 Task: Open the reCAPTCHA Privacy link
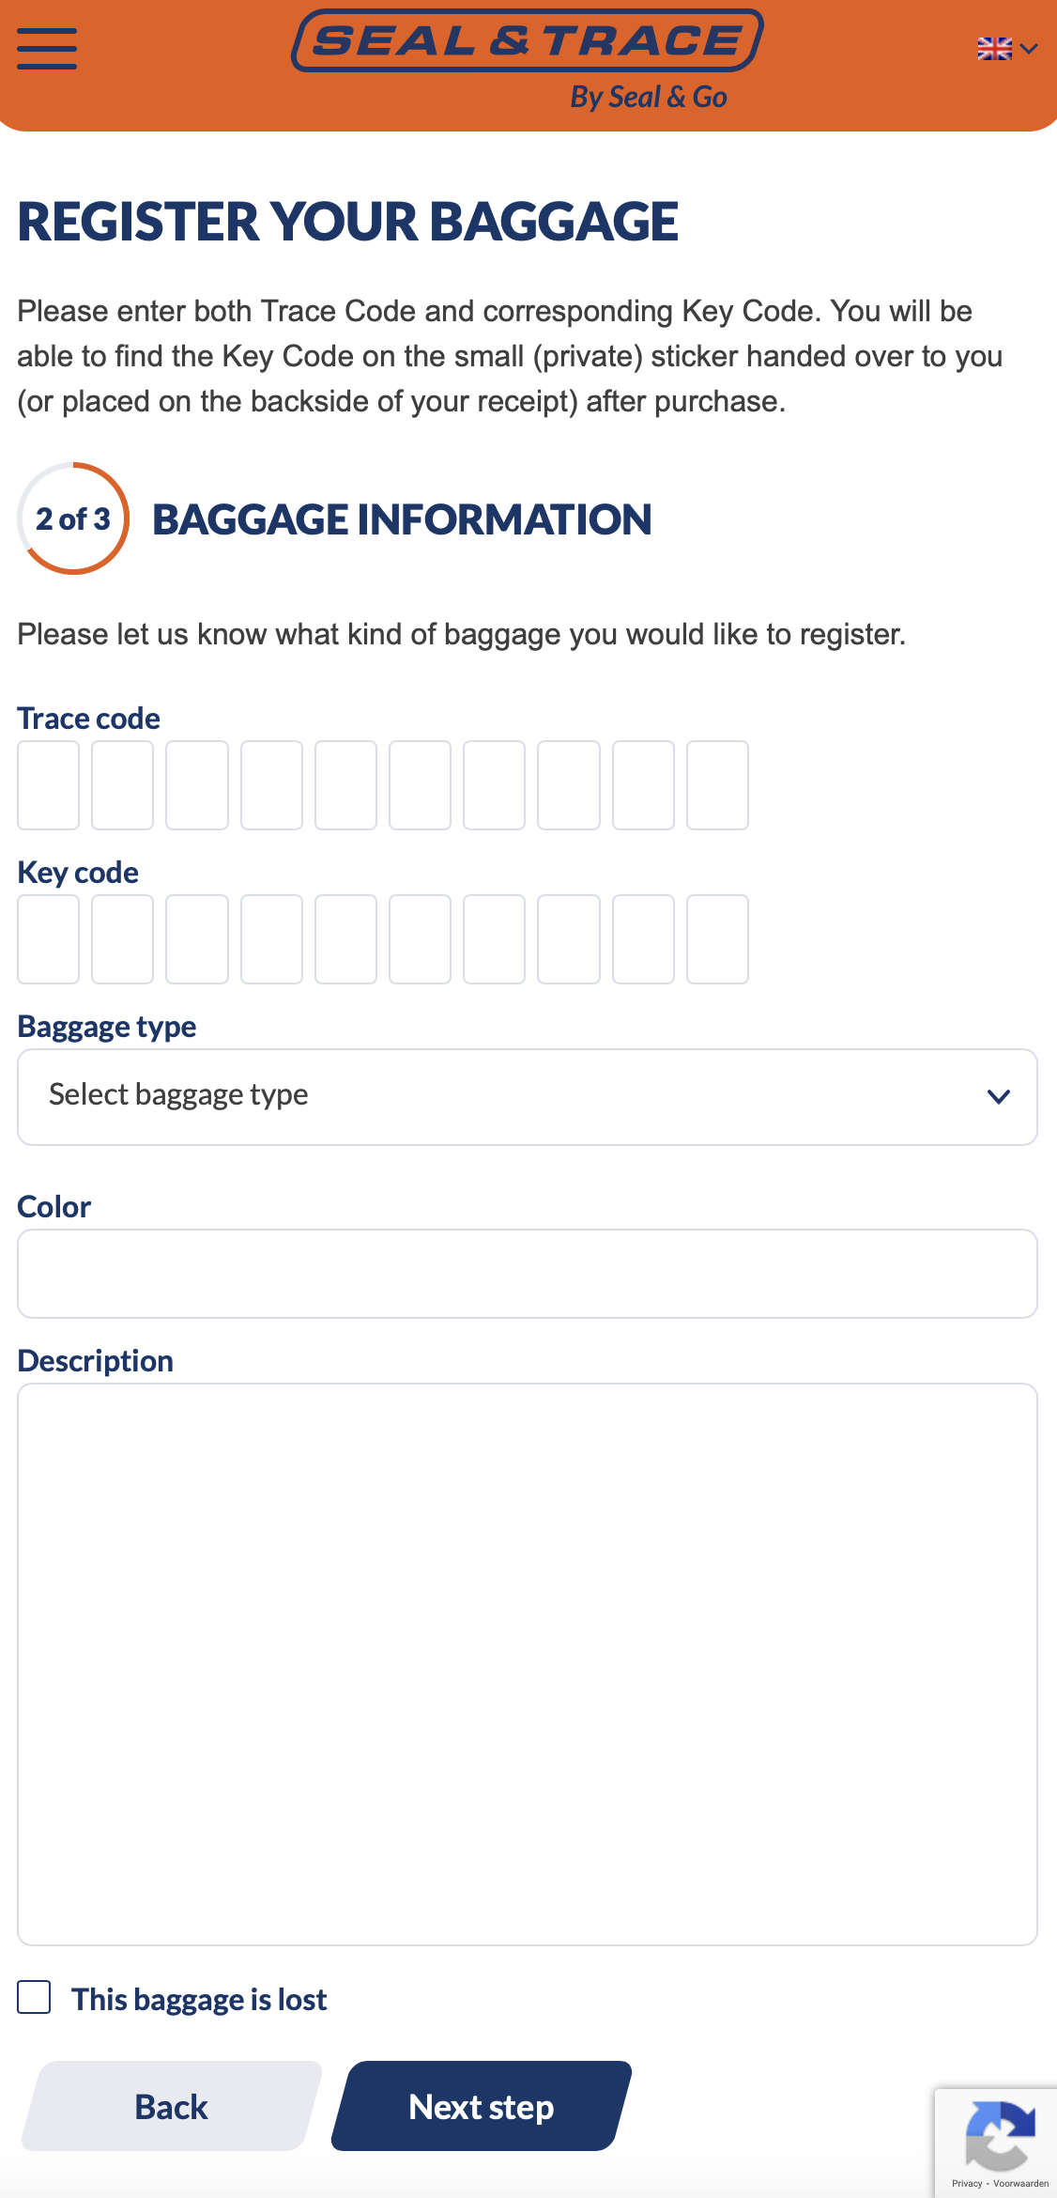click(967, 2184)
